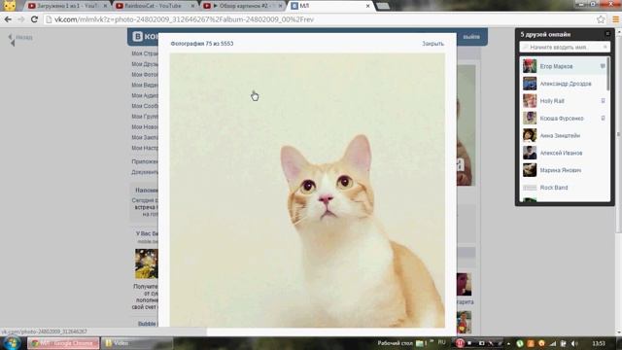Viewport: 622px width, 350px height.
Task: Click the volume icon in system tray
Action: coord(574,343)
